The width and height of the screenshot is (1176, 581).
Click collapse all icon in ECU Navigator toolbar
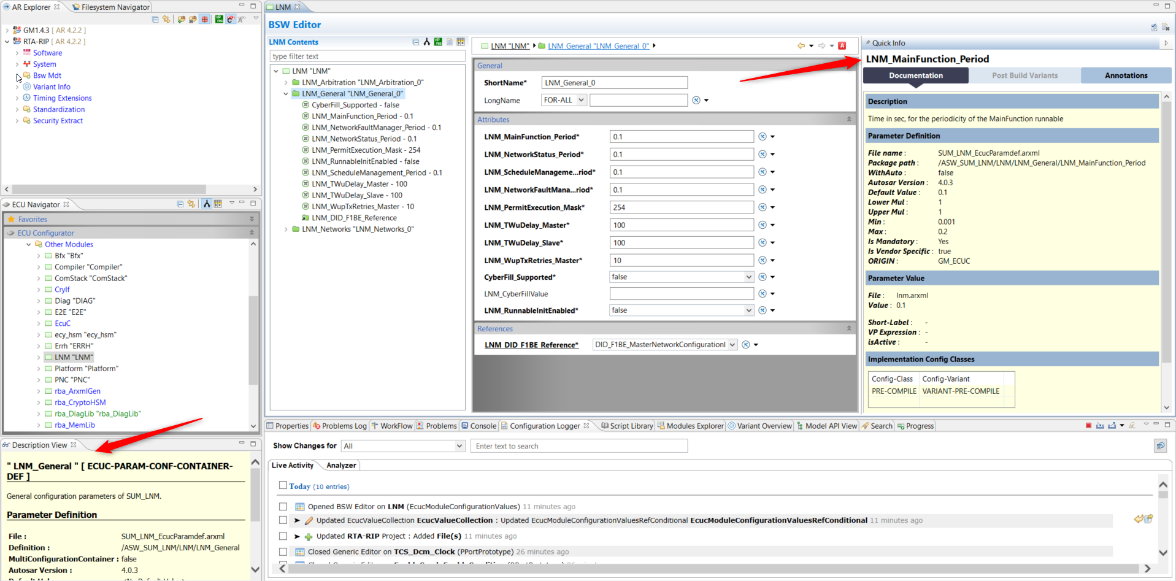(x=180, y=204)
